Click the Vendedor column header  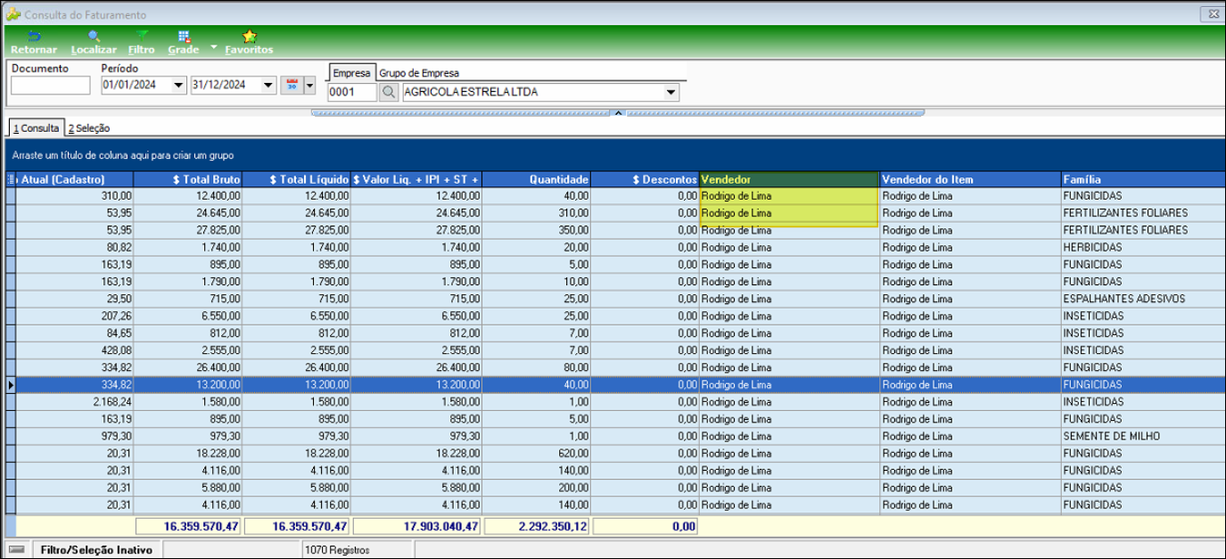(x=789, y=179)
